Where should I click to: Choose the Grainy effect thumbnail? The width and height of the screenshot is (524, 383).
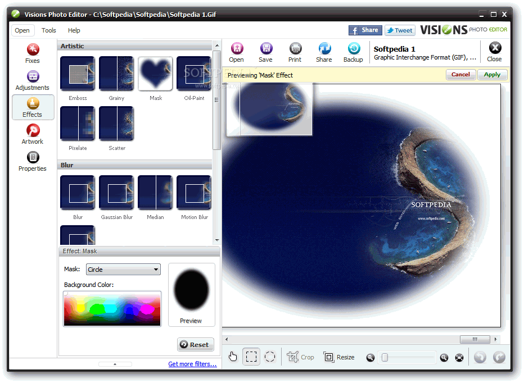[116, 74]
